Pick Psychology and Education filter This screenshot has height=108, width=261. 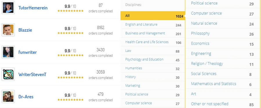pos(153,60)
